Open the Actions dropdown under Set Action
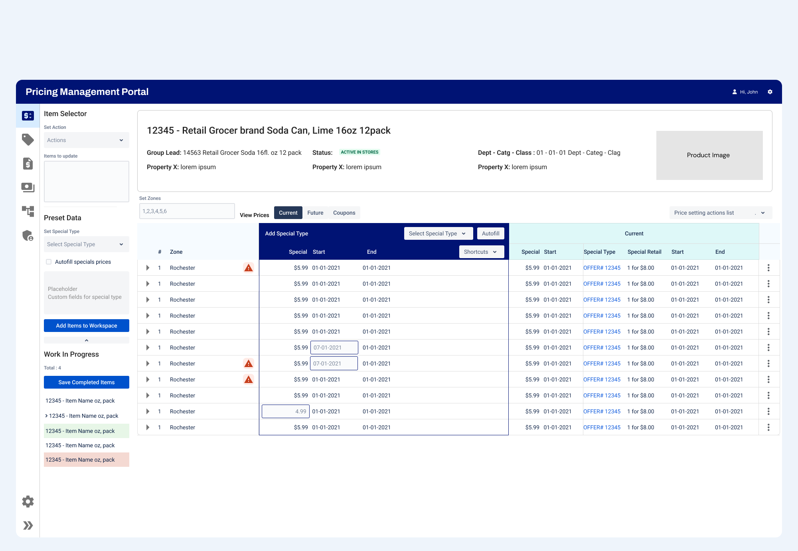 tap(87, 140)
